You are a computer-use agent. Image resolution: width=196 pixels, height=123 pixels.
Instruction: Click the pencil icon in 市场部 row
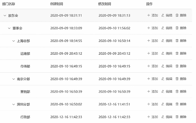163,66
